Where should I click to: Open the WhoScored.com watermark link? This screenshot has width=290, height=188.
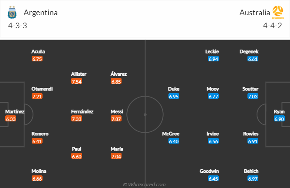144,185
